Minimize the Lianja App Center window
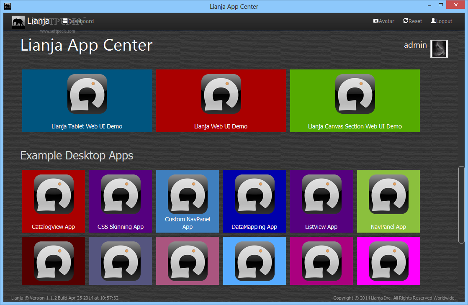The image size is (468, 305). pyautogui.click(x=429, y=5)
